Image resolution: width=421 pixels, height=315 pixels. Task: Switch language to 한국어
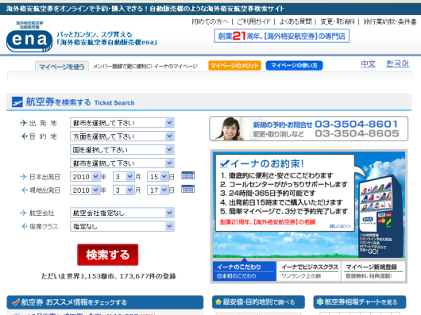coord(397,63)
